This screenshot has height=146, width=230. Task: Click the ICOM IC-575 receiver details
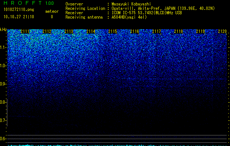tap(147, 13)
